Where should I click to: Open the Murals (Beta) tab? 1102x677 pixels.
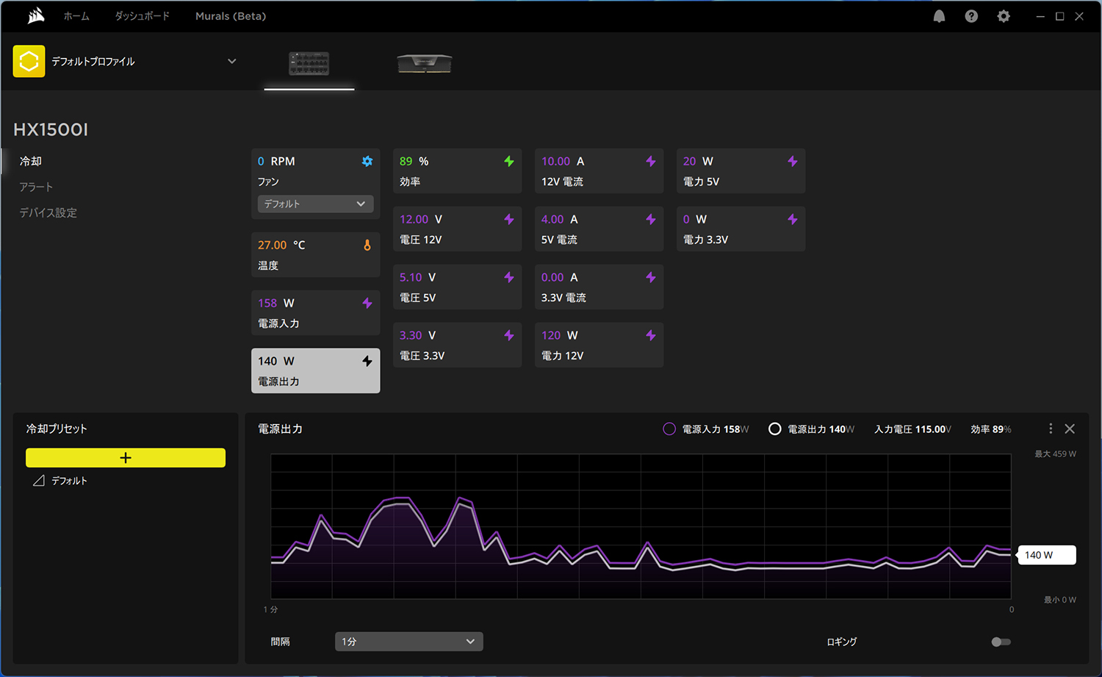point(231,16)
